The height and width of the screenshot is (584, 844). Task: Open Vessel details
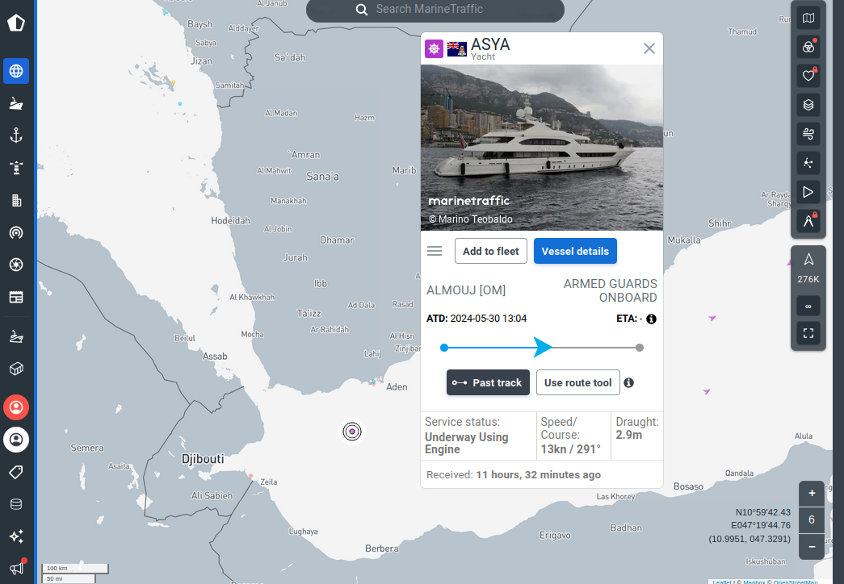tap(575, 251)
